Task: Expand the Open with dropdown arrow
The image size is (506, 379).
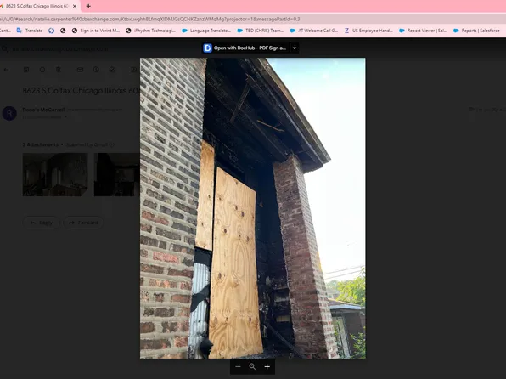Action: (295, 48)
